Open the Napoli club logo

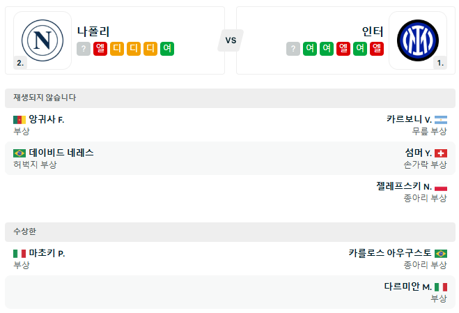pyautogui.click(x=42, y=40)
